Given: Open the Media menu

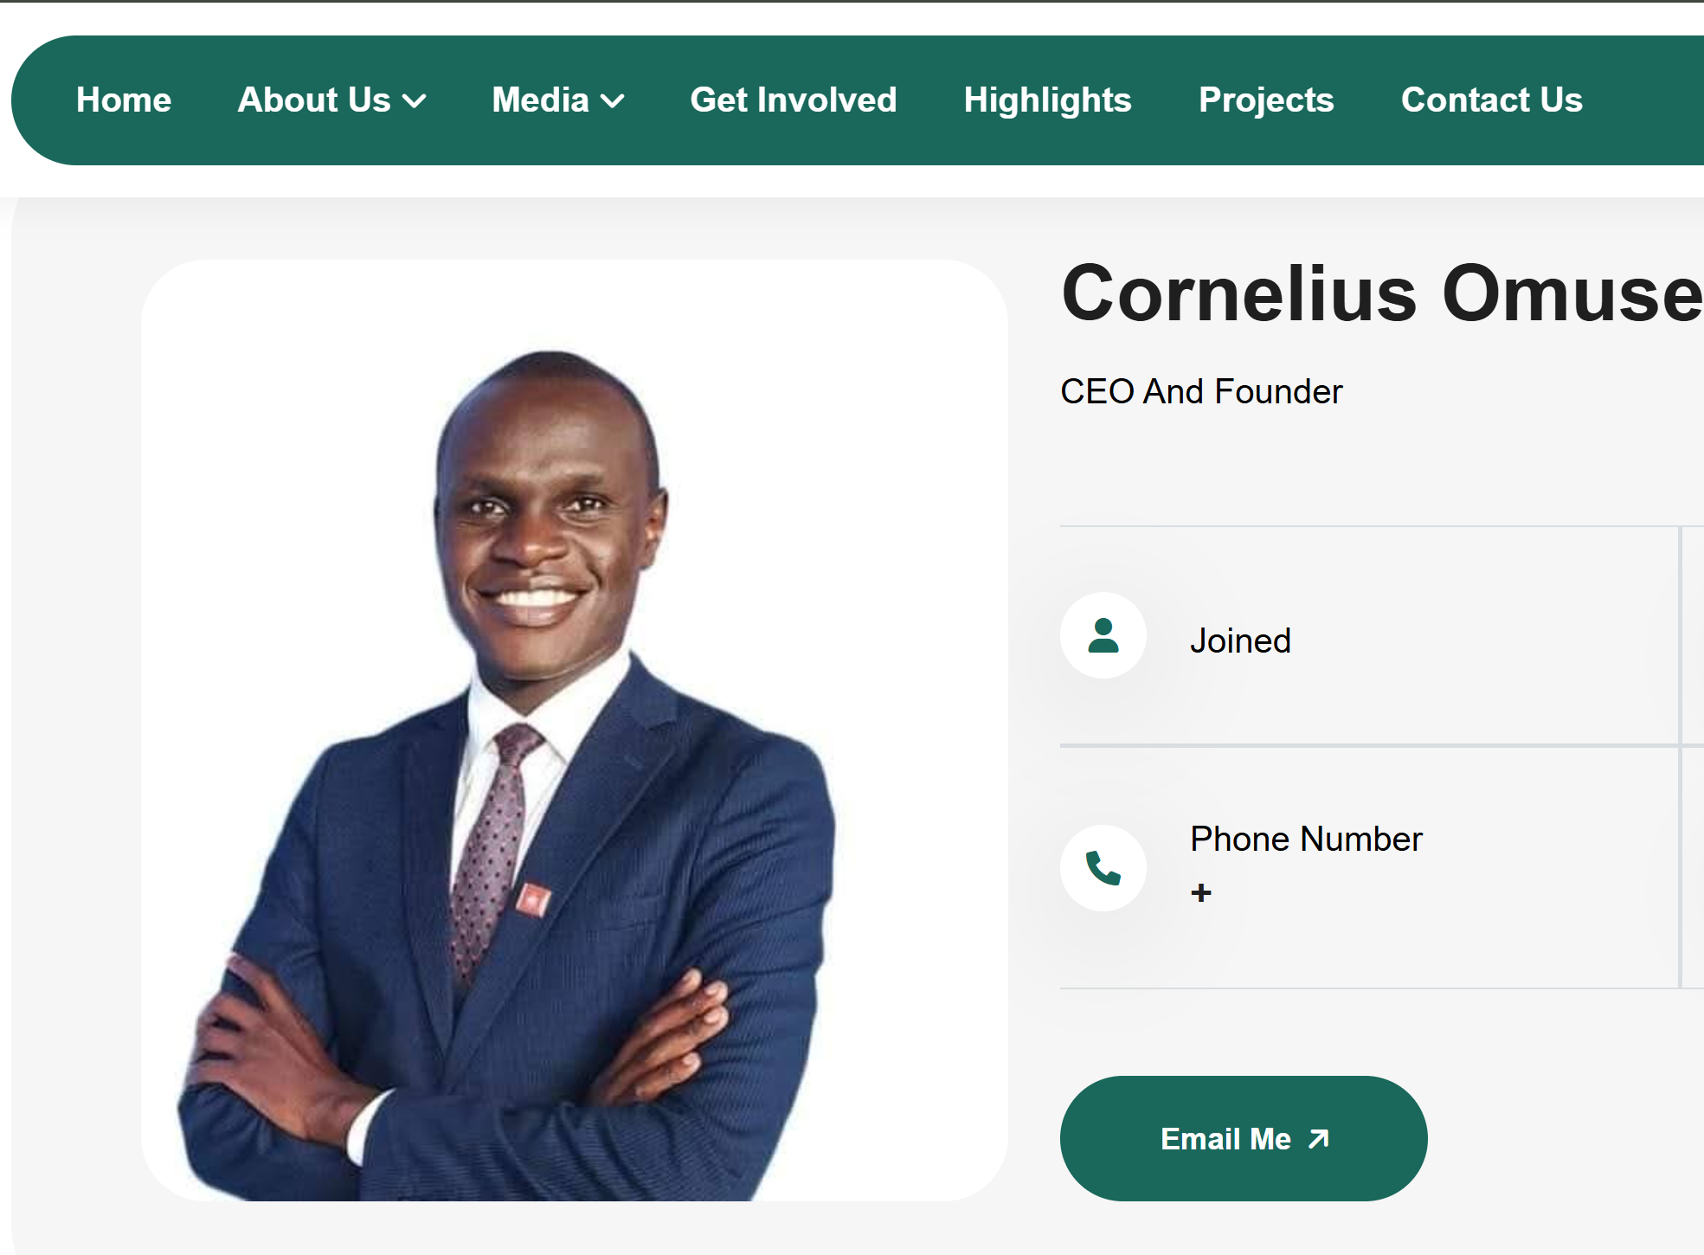Looking at the screenshot, I should tap(558, 100).
